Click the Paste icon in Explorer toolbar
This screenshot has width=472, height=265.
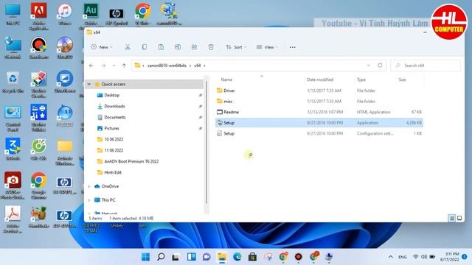point(161,47)
